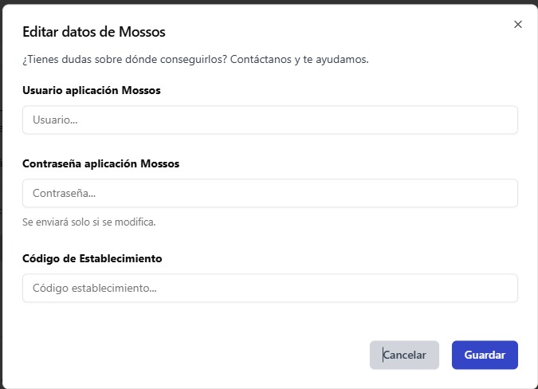This screenshot has width=538, height=389.
Task: Click the Cancelar button
Action: pos(404,355)
